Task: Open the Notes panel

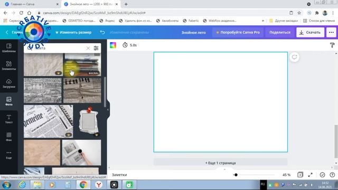Action: [x=119, y=175]
